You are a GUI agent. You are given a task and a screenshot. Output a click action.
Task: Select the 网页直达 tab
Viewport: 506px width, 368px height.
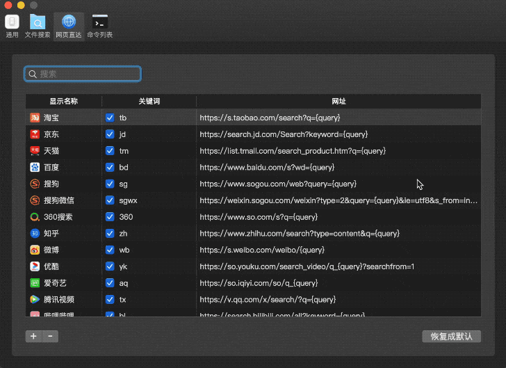pos(68,26)
